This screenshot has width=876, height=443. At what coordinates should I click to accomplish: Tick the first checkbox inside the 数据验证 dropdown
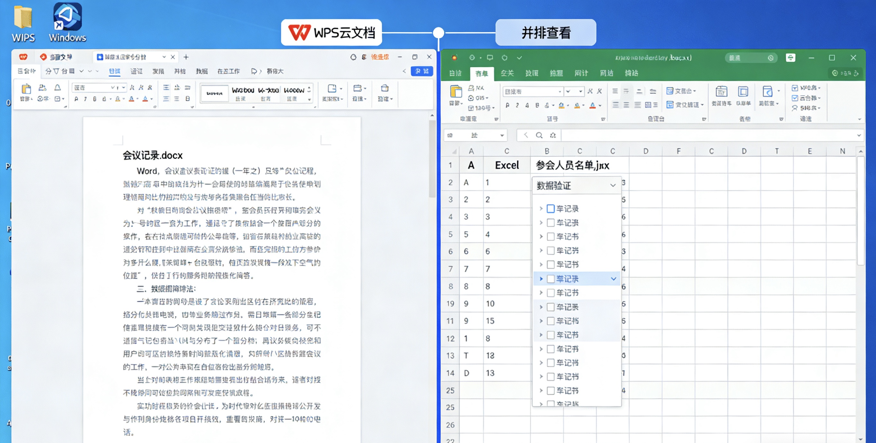pyautogui.click(x=550, y=208)
